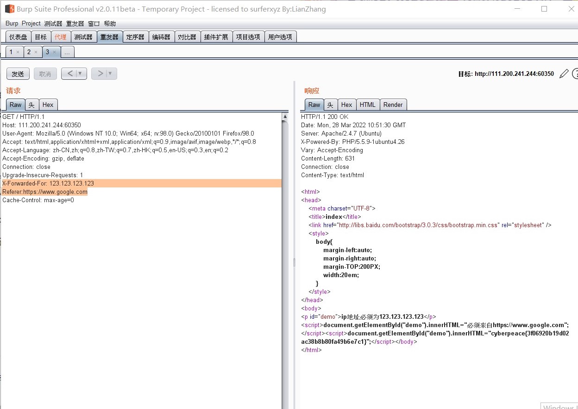The height and width of the screenshot is (409, 578).
Task: Switch to Repeater tab 1
Action: pos(11,52)
